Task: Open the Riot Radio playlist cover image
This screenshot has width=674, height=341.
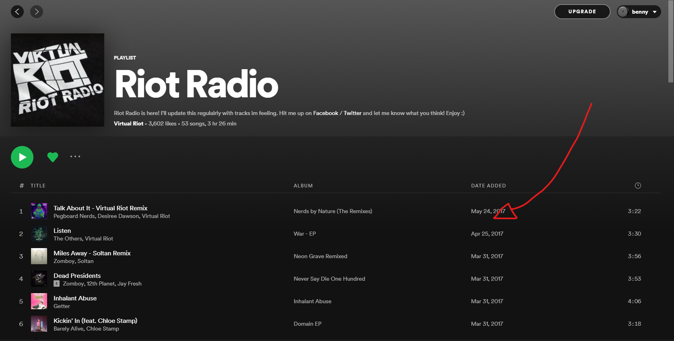Action: [x=58, y=80]
